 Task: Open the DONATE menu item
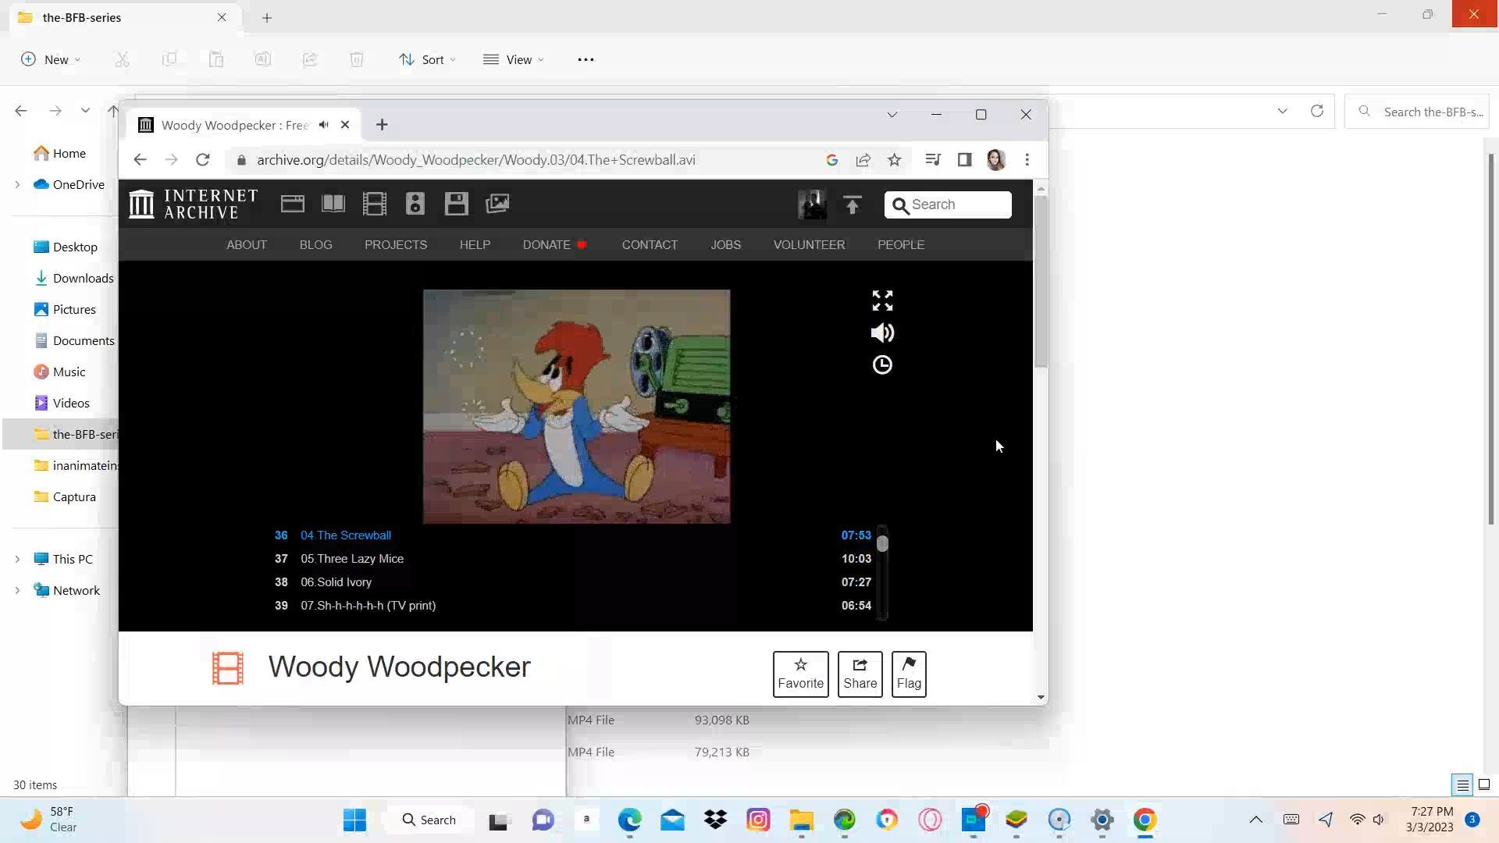tap(555, 245)
